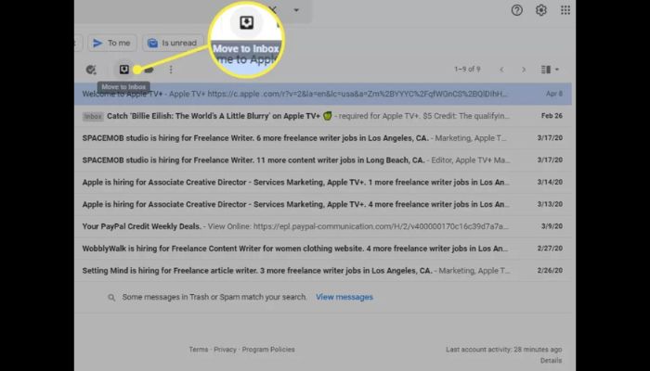Apply the 'To me' filter chip

point(112,43)
